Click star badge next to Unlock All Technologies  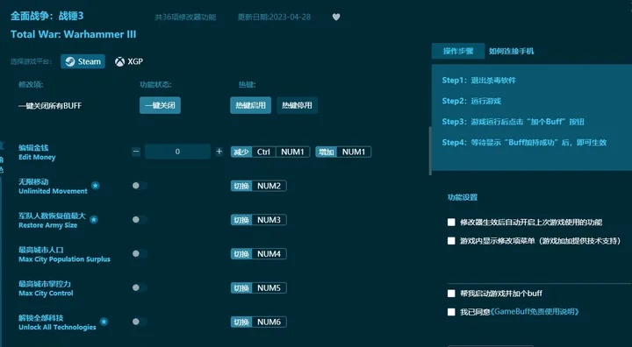[x=104, y=322]
